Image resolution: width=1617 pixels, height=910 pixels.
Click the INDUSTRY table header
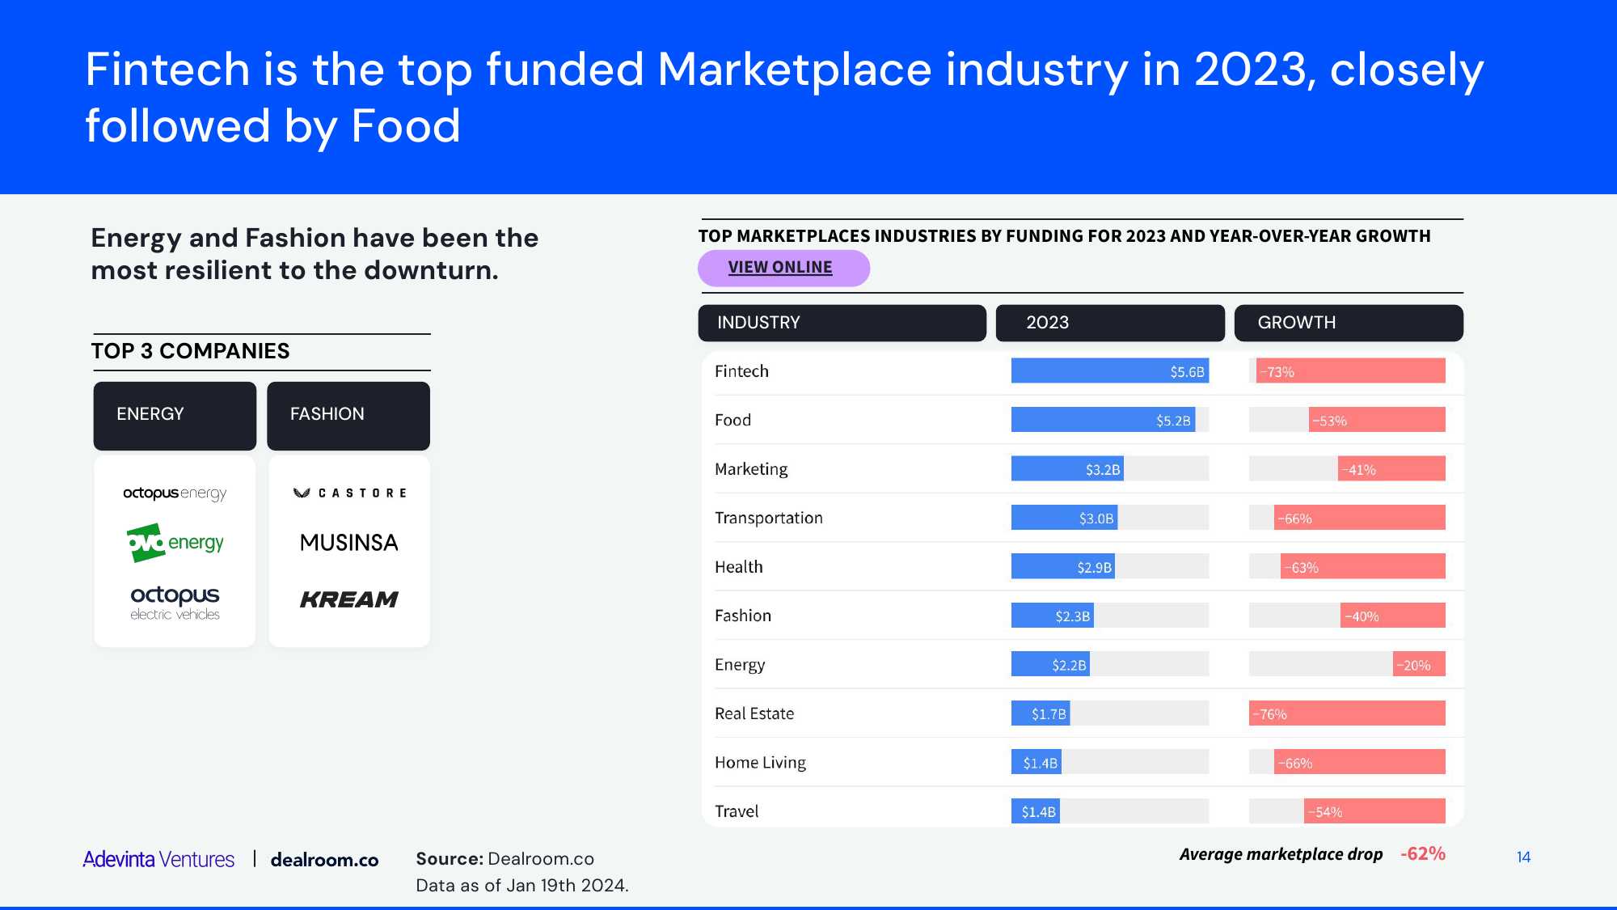[x=842, y=323]
